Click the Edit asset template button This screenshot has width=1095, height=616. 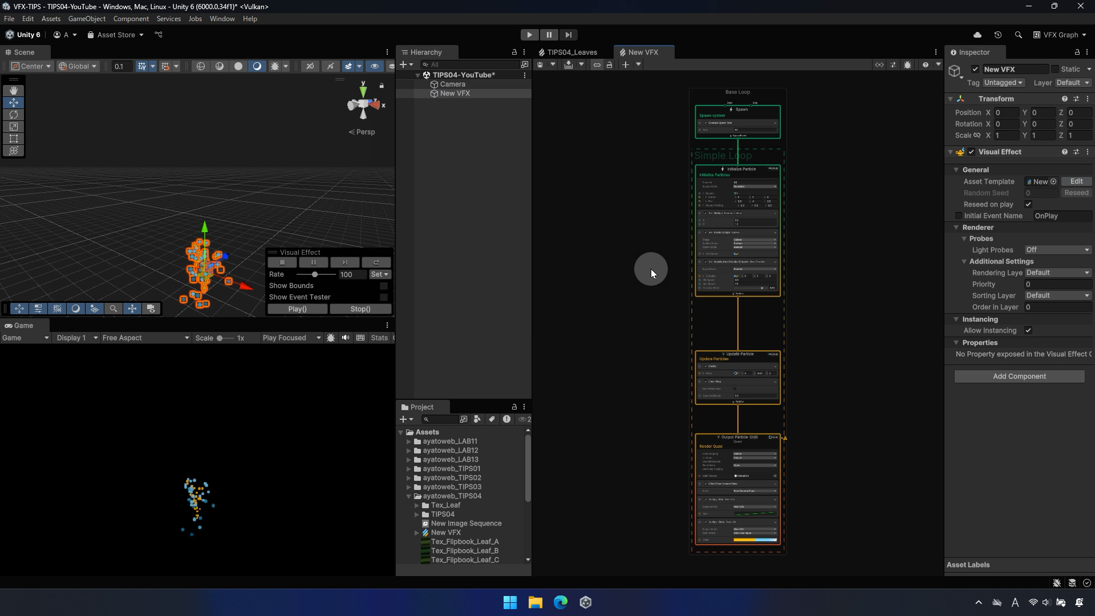click(x=1076, y=181)
